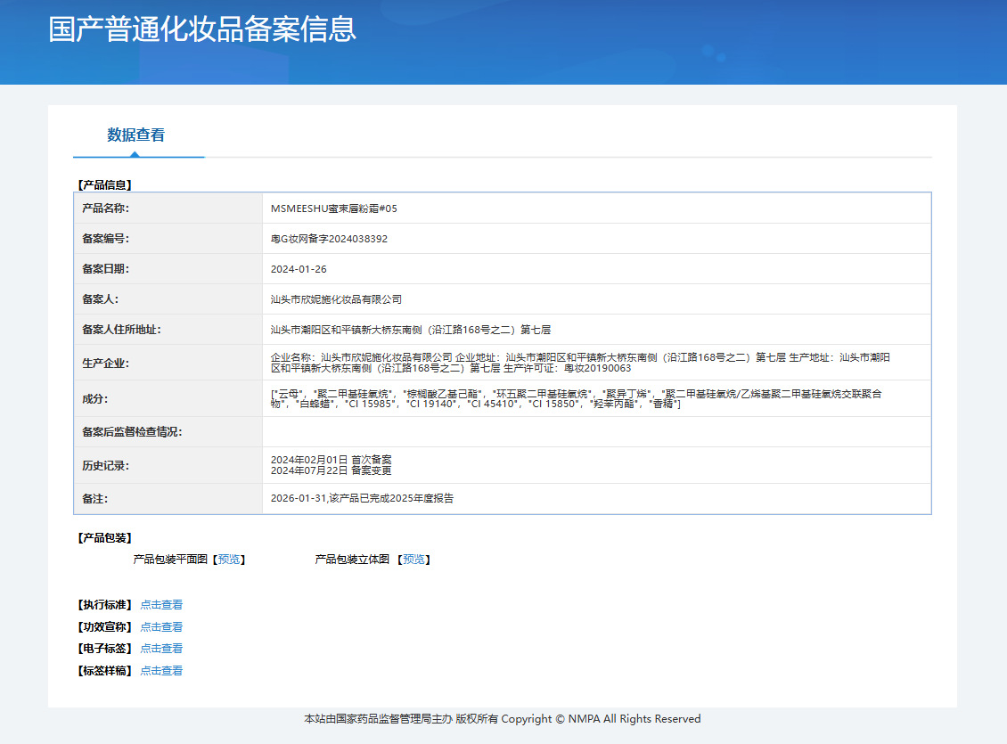Select filing date 2024-01-26

(299, 269)
